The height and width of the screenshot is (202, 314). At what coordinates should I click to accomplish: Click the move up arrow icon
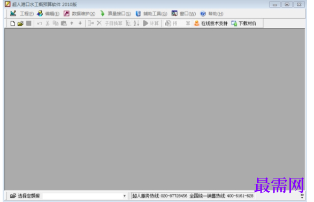click(x=72, y=23)
